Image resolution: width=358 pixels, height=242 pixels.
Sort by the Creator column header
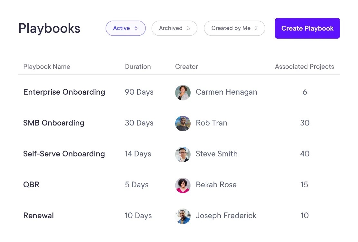[x=186, y=67]
